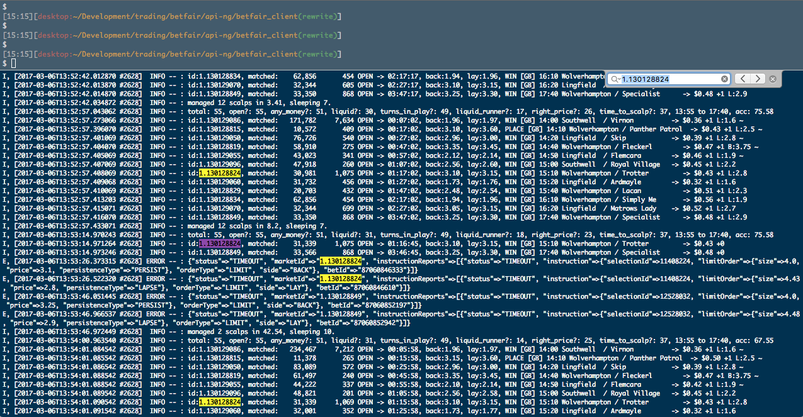
Task: Clear the search text with the field's x icon
Action: [724, 79]
